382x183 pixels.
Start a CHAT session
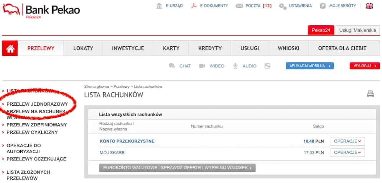pyautogui.click(x=185, y=66)
